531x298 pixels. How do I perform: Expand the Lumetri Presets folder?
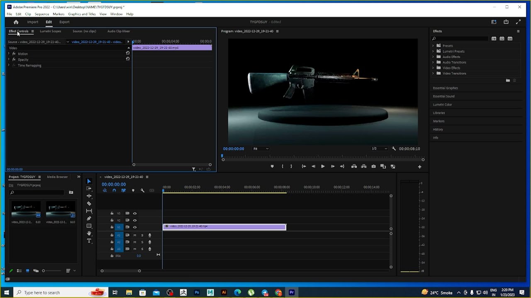(x=433, y=51)
